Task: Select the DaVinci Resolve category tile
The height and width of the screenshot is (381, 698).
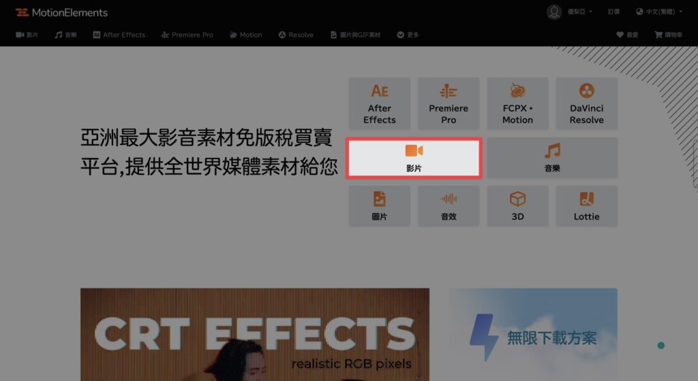Action: (x=586, y=103)
